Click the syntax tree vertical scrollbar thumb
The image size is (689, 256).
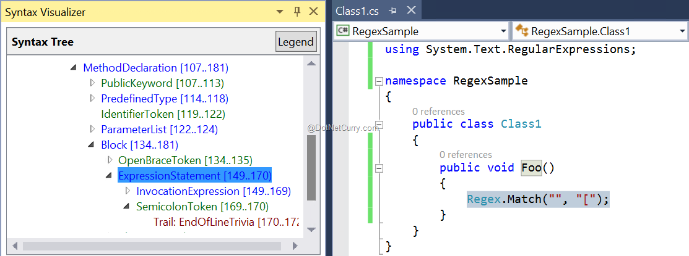311,168
